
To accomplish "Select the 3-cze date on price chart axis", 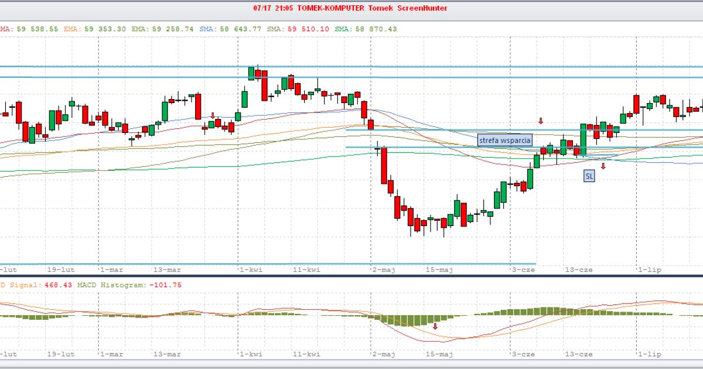I will [523, 270].
